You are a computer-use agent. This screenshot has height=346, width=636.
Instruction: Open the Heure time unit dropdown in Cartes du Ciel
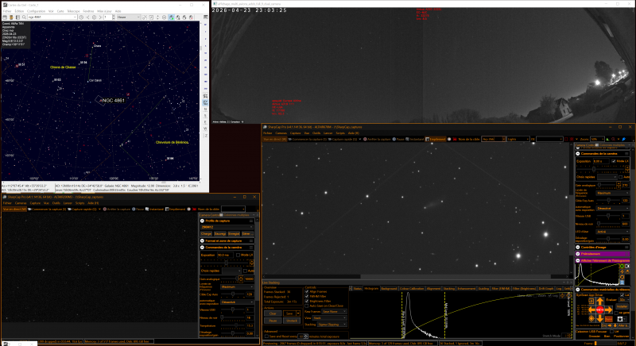coord(128,17)
